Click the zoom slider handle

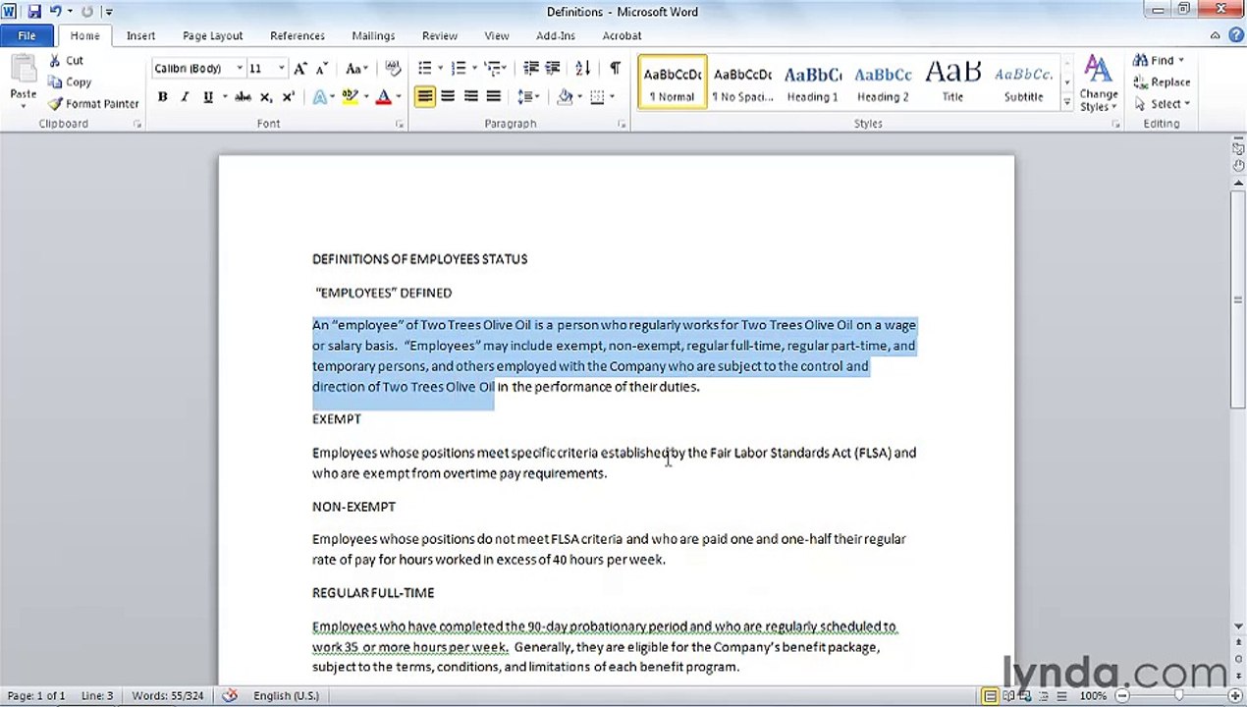(1178, 696)
